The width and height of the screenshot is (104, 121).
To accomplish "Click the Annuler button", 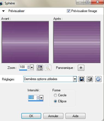I will 53,116.
